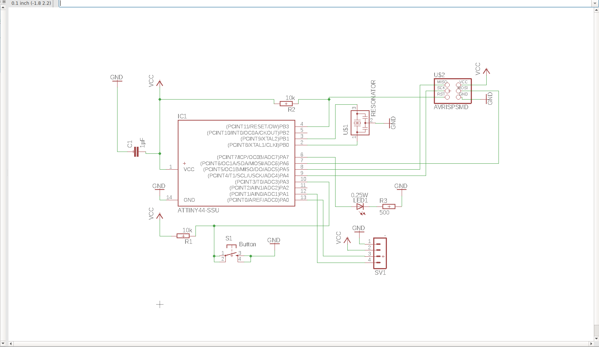Click the 500 ohm resistor R3 symbol

tap(388, 207)
